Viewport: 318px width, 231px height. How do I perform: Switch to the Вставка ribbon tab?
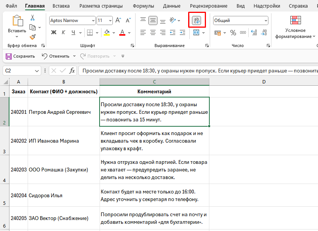pos(61,6)
